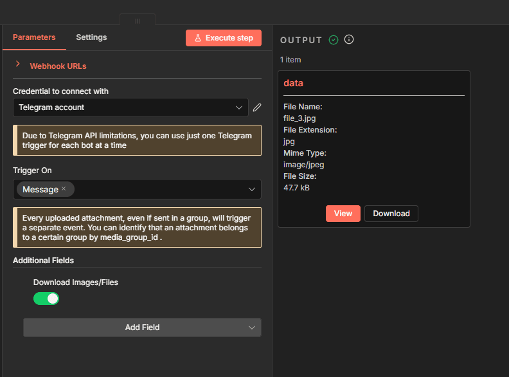Open the Trigger On dropdown arrow
The height and width of the screenshot is (377, 509).
pos(252,189)
